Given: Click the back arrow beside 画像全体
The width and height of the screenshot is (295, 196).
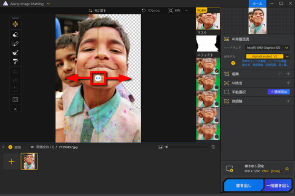Looking at the screenshot, I should click(32, 147).
